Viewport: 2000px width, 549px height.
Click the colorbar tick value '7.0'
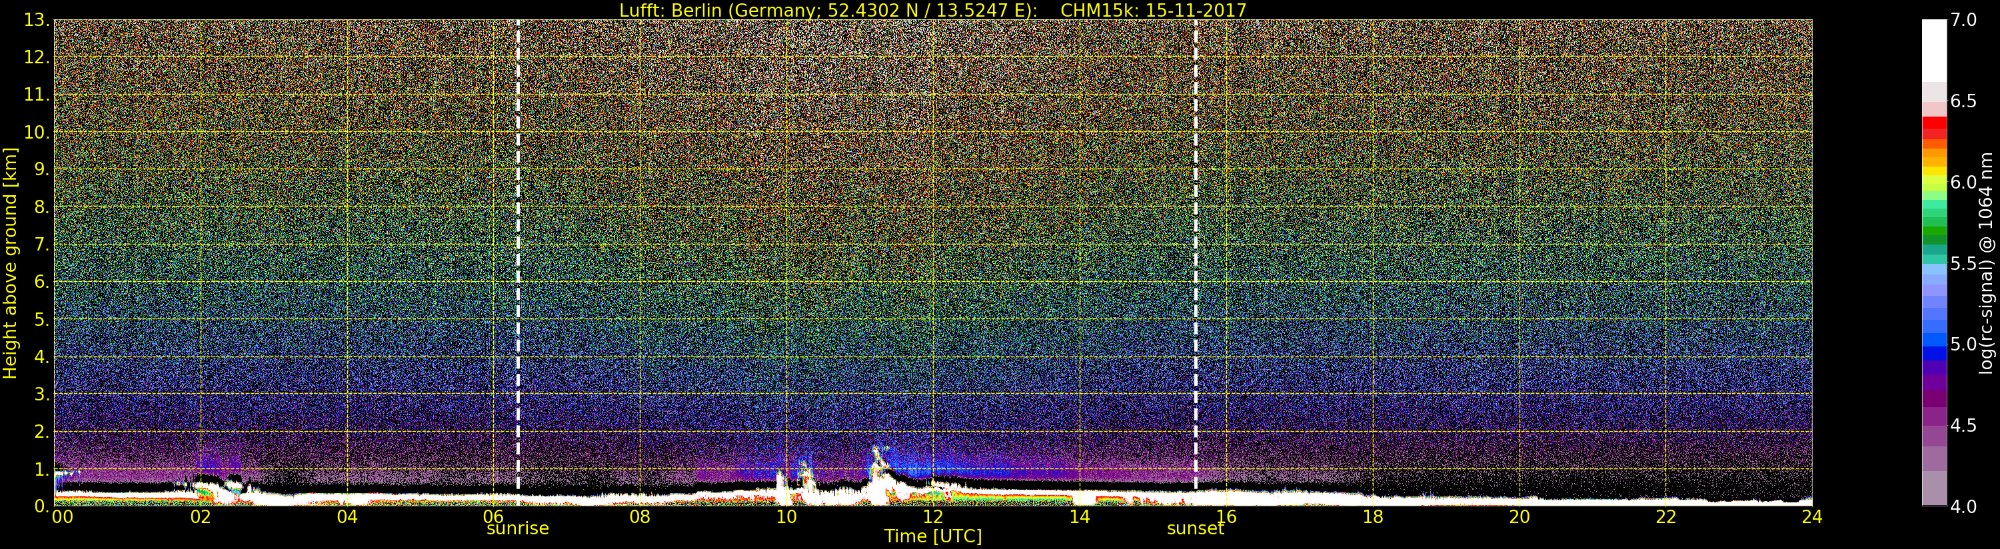(x=1963, y=20)
